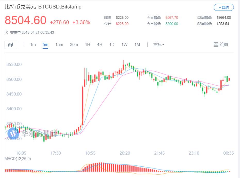The image size is (240, 178).
Task: Switch to the 1m timeframe
Action: pyautogui.click(x=33, y=45)
